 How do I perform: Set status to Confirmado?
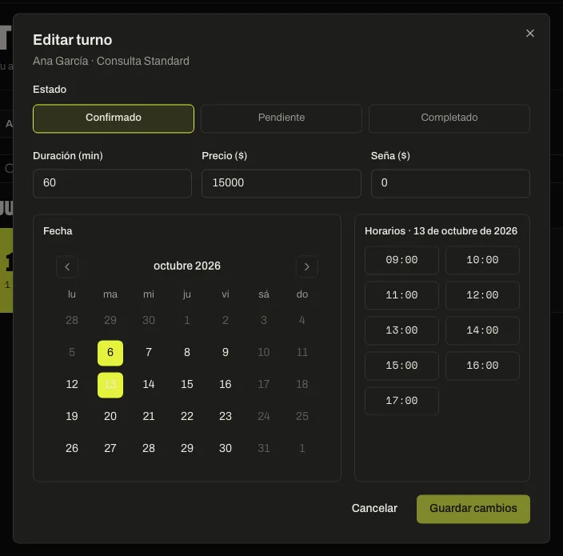[x=114, y=118]
